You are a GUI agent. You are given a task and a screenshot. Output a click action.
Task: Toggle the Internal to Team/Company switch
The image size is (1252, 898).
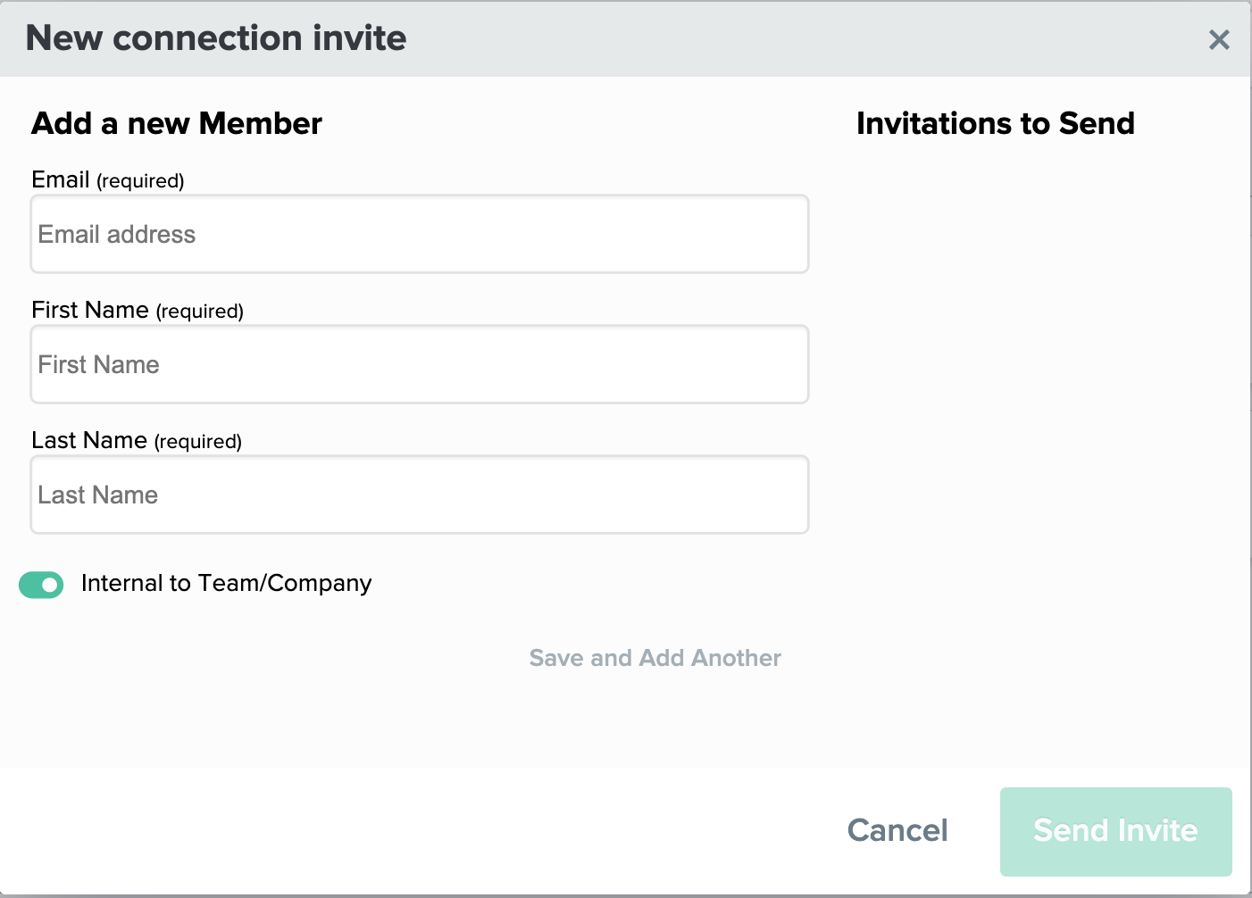[x=41, y=585]
